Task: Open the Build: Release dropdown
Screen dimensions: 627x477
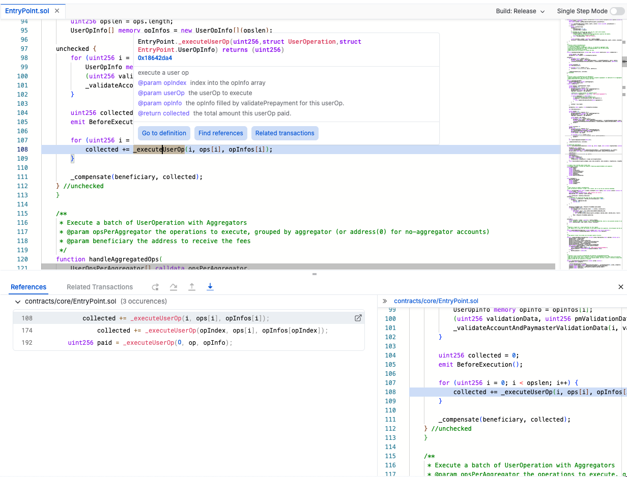Action: pos(520,11)
